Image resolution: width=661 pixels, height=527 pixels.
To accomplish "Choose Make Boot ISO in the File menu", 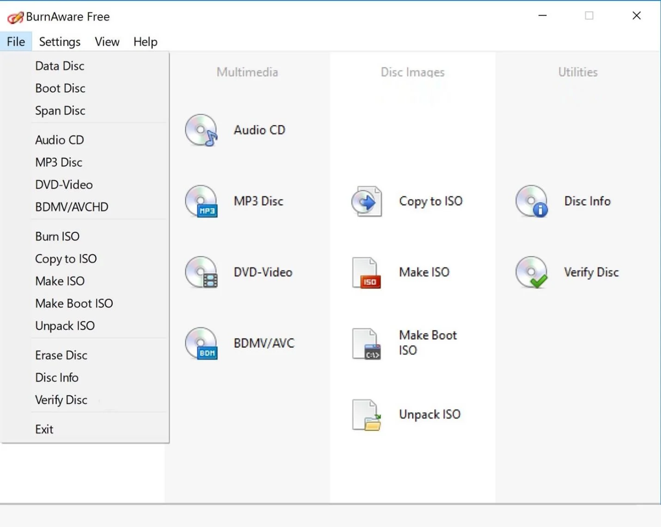I will (85, 303).
